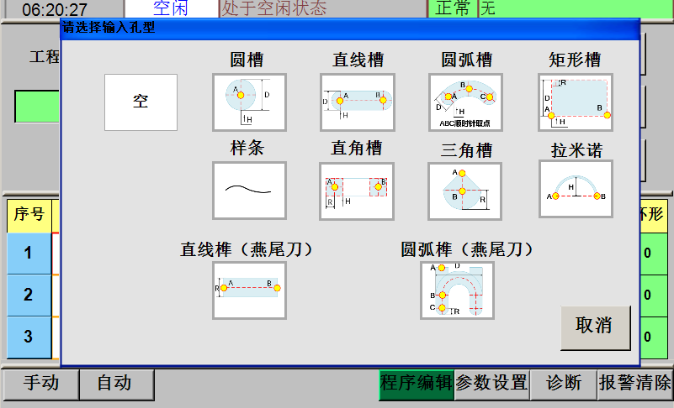Pick the 三角槽 triangle slot icon
674x408 pixels.
point(465,191)
